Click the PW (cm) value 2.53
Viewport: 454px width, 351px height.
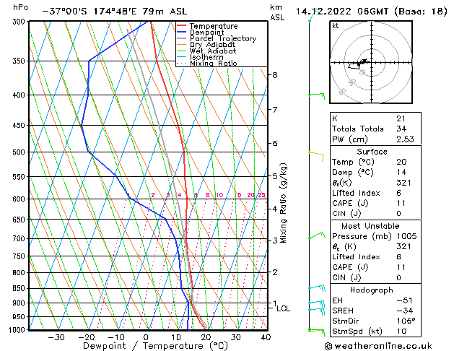tap(405, 139)
